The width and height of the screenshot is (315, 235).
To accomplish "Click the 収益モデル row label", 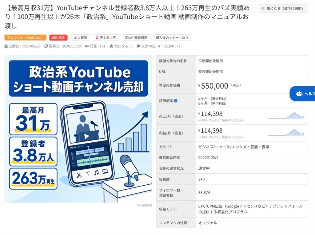I will (x=168, y=209).
